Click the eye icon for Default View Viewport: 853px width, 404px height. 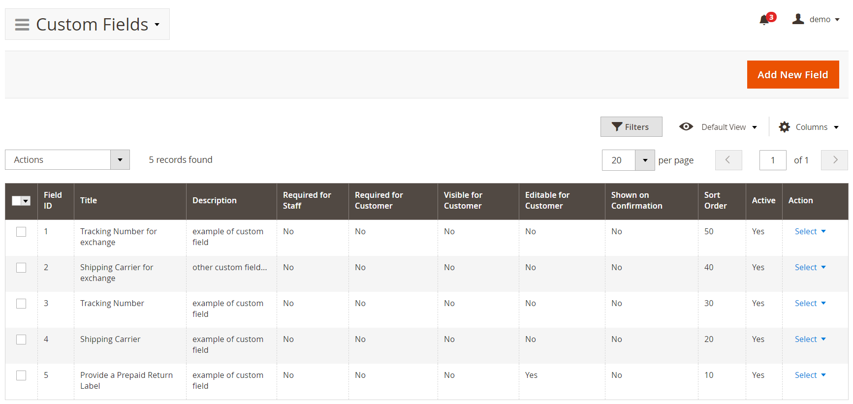click(x=686, y=127)
